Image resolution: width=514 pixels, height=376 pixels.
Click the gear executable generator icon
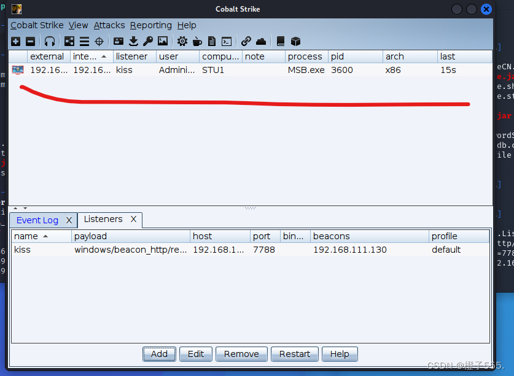[x=182, y=41]
